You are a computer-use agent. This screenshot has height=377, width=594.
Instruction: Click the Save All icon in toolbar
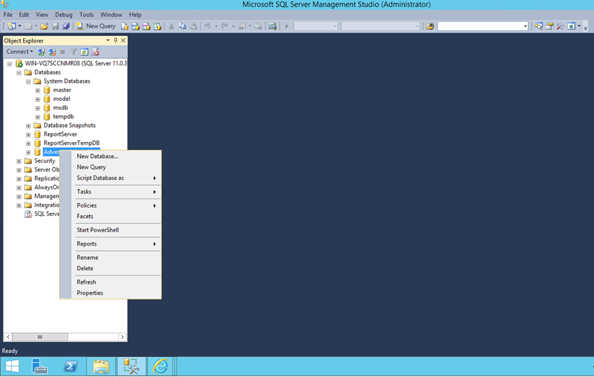pyautogui.click(x=66, y=26)
